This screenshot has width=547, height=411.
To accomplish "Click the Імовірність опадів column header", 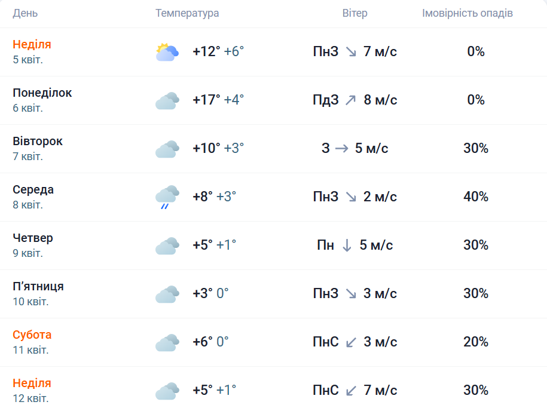I will point(467,13).
